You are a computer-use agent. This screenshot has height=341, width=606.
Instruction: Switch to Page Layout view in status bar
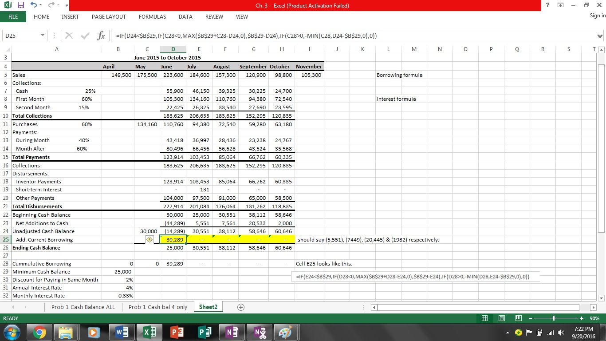[x=503, y=318]
